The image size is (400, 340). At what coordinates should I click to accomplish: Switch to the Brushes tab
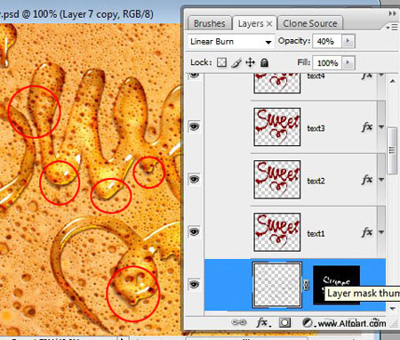[x=210, y=23]
